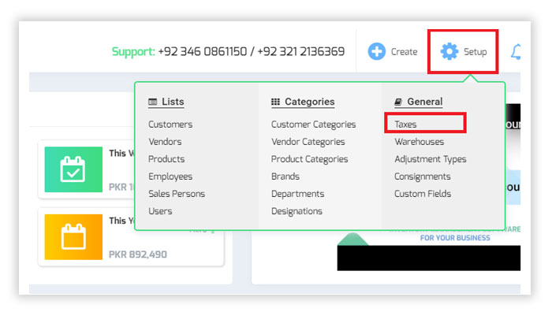Screen dimensions: 552x312
Task: Open the Customers list
Action: coord(170,124)
